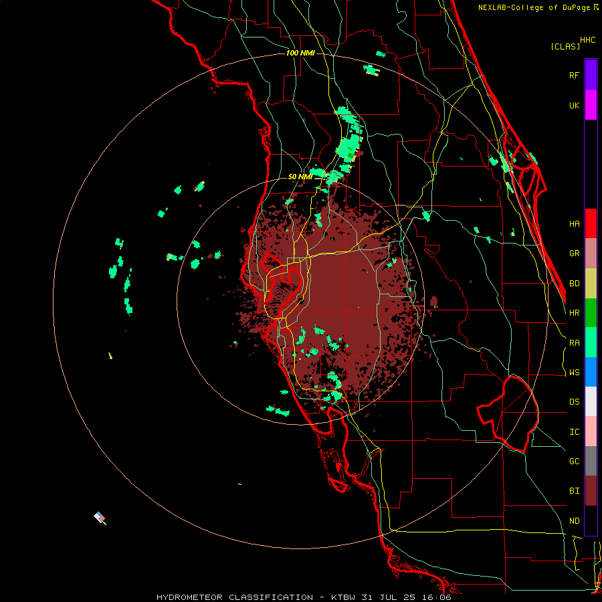
Task: Pick the brown BI legend swatch
Action: pos(591,491)
